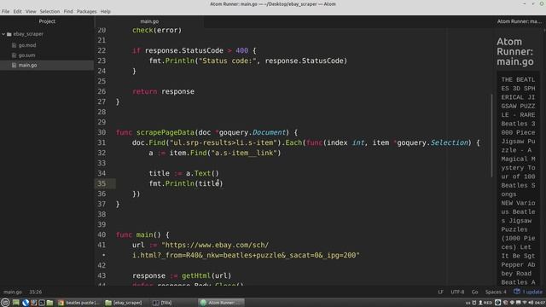
Task: Change the Go grammar selector
Action: click(474, 292)
